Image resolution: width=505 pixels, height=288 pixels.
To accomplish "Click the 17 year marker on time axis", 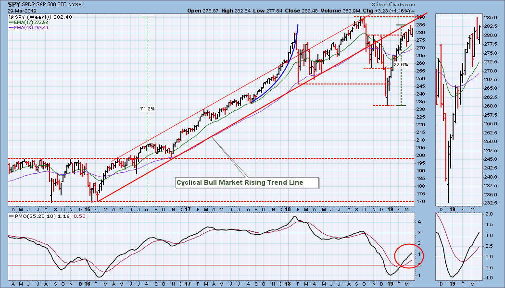I will coord(188,209).
